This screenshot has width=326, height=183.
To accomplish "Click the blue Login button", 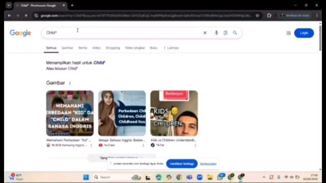I will click(304, 33).
